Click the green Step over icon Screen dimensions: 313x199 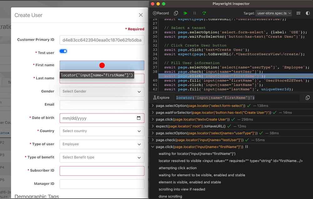[x=204, y=13]
